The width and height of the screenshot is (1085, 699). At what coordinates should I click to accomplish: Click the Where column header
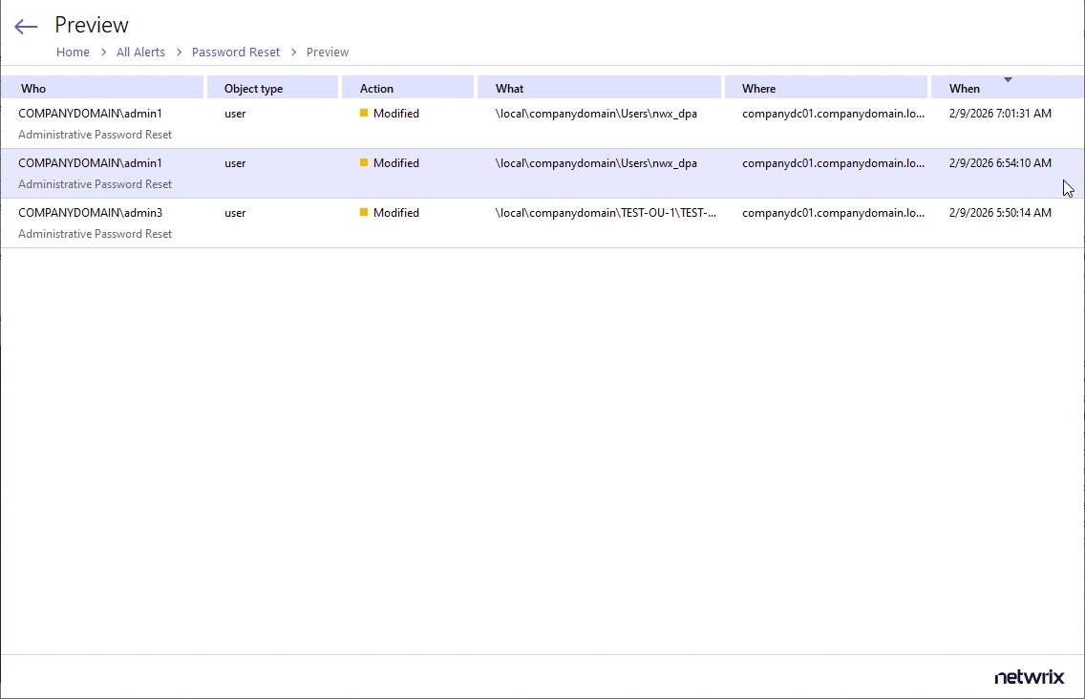coord(758,88)
